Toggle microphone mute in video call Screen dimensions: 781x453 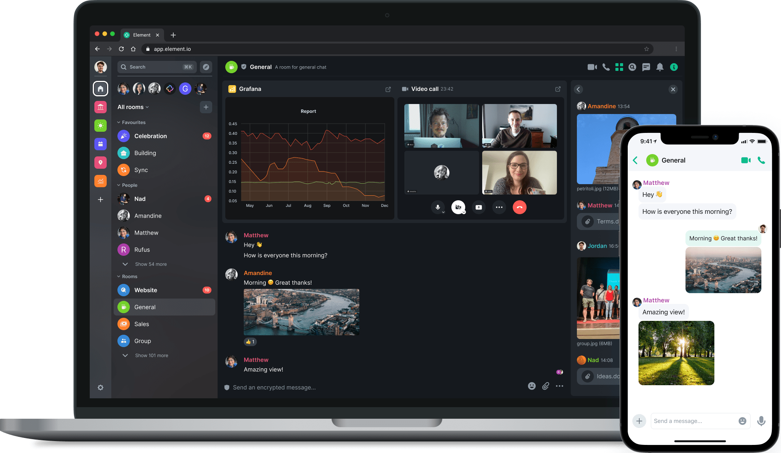(x=438, y=207)
